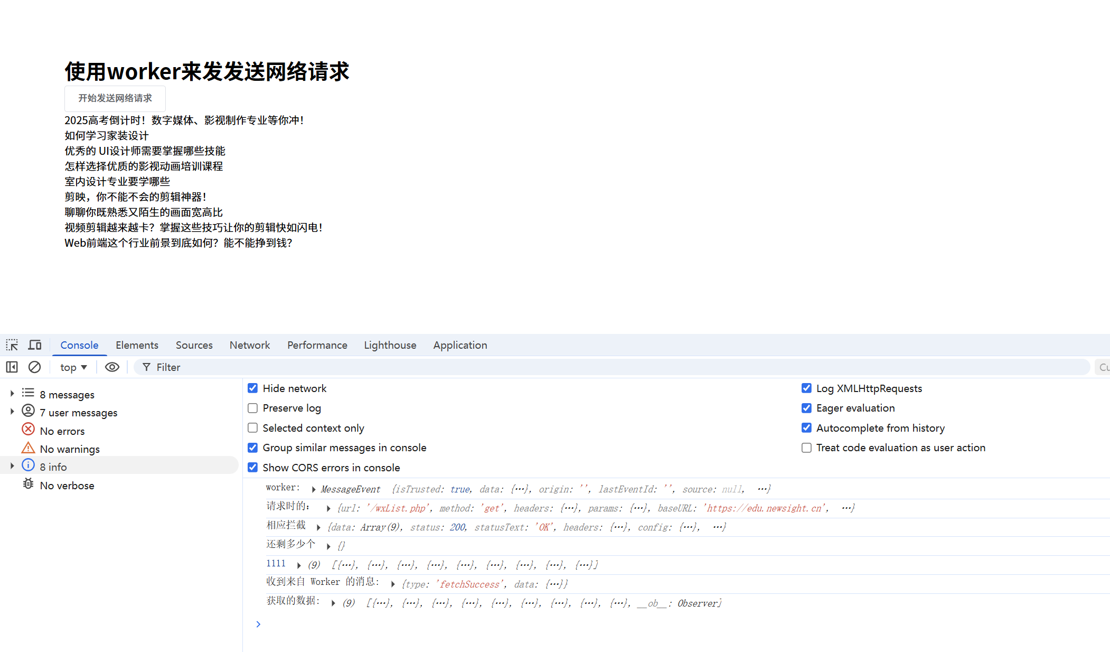Screen dimensions: 1110x652
Task: Expand the 8 messages group
Action: pos(12,394)
